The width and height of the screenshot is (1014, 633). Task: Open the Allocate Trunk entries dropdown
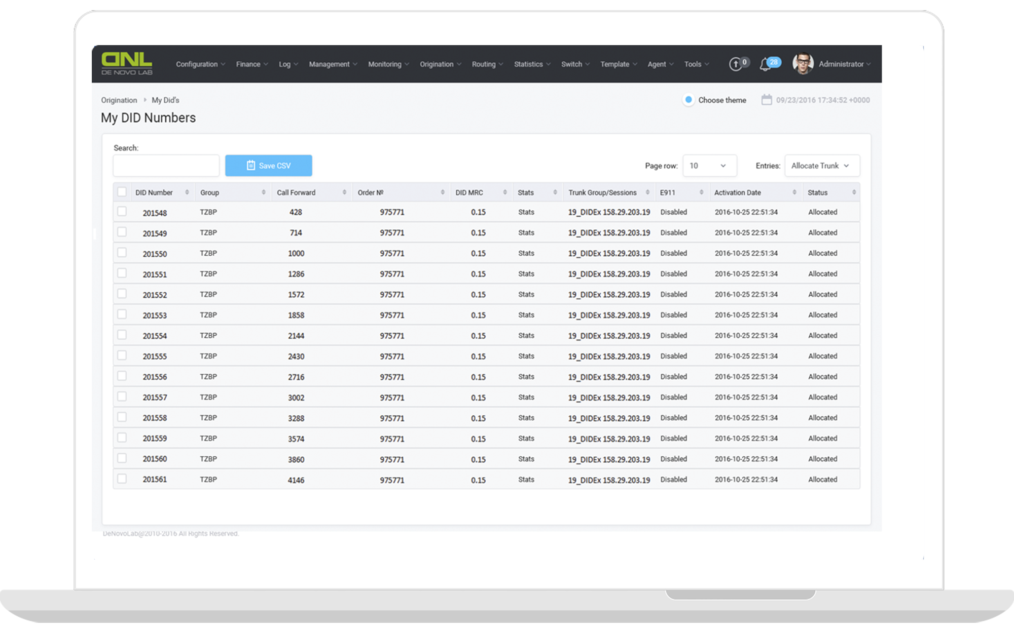coord(822,166)
